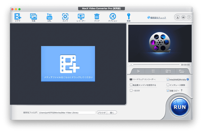Click the mail envelope icon
The height and width of the screenshot is (133, 203).
tap(183, 18)
